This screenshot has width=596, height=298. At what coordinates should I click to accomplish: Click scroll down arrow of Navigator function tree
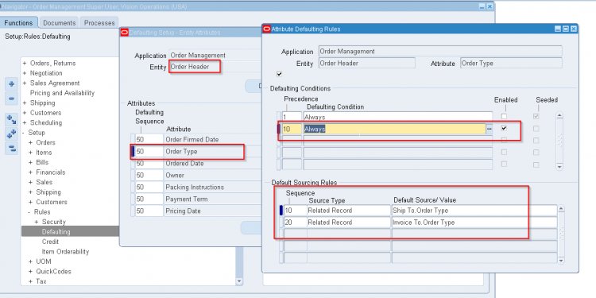(239, 281)
